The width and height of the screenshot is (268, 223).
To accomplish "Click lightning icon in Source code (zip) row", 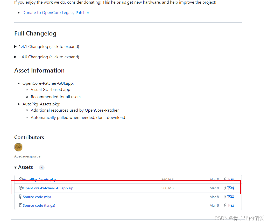I will [225, 197].
